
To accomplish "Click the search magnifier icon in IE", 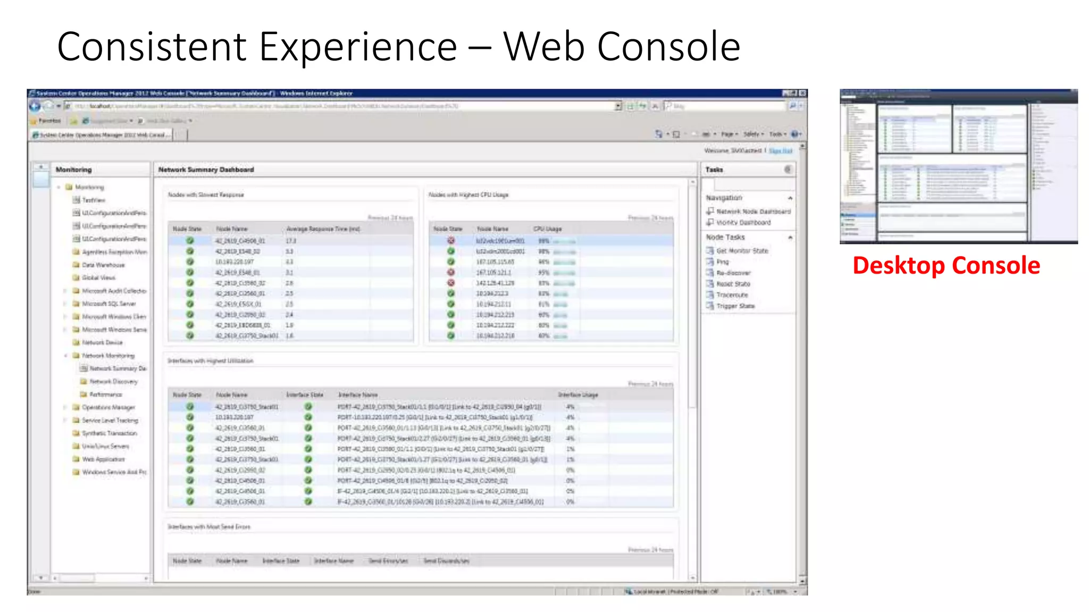I will (792, 106).
